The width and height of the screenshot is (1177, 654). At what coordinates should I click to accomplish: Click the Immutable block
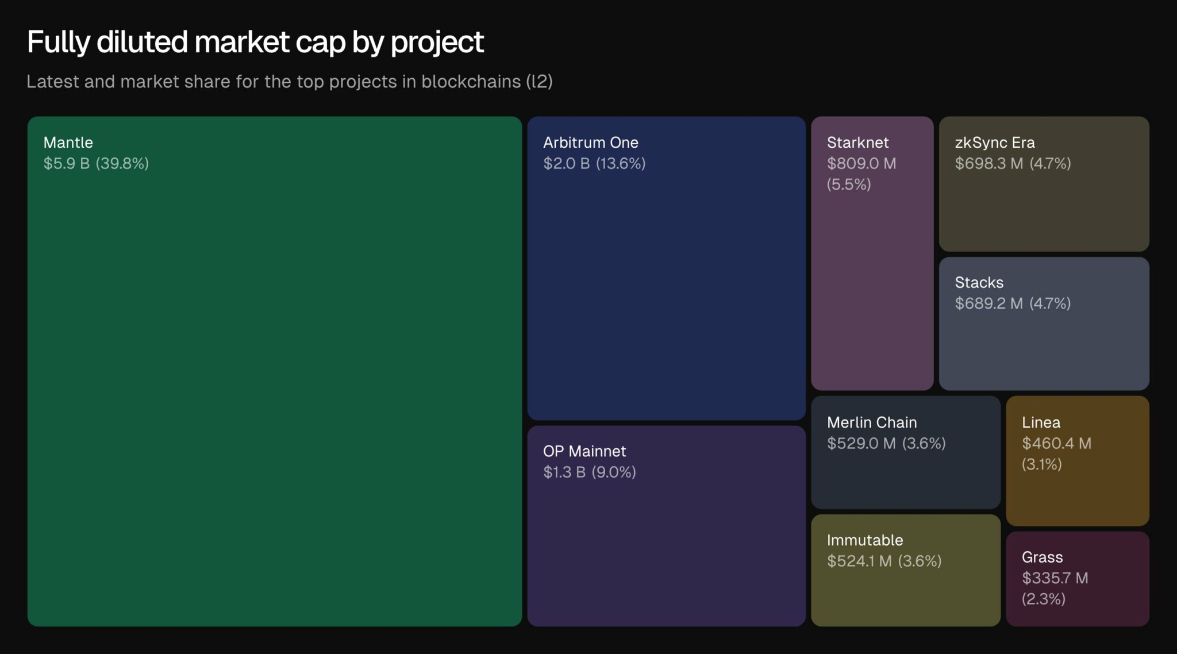[x=905, y=570]
